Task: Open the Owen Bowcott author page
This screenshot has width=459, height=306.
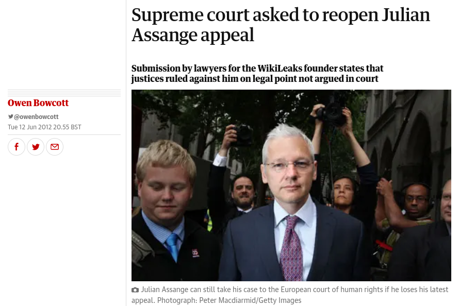Action: 38,103
